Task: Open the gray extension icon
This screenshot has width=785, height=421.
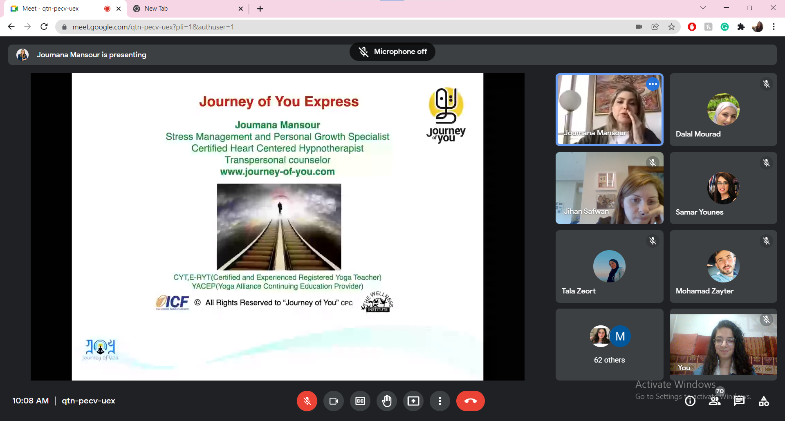Action: pyautogui.click(x=708, y=27)
